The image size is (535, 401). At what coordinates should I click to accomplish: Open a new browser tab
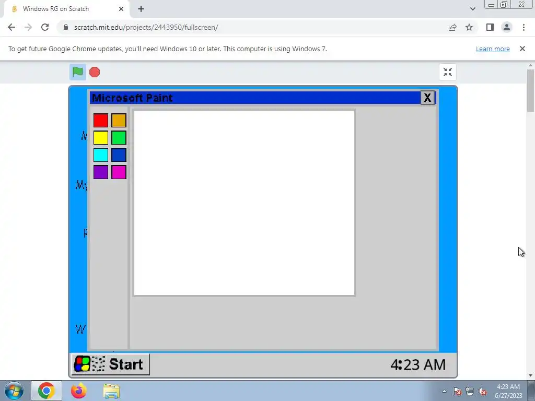pos(141,9)
